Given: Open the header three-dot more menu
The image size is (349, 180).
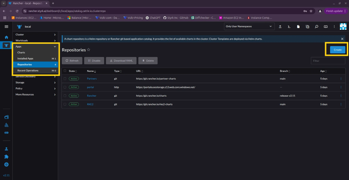Looking at the screenshot, I should pyautogui.click(x=334, y=27).
